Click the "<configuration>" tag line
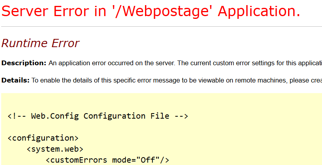The width and height of the screenshot is (322, 165). coord(43,138)
